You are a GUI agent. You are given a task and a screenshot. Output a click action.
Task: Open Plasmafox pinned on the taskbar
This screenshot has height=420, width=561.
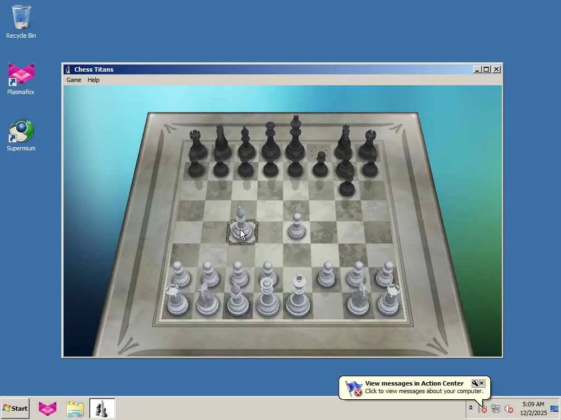(48, 409)
